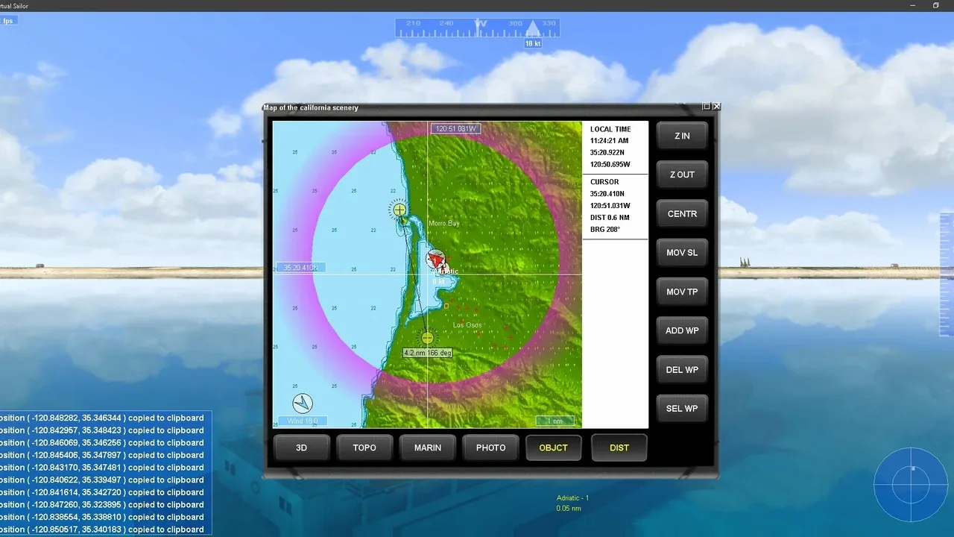
Task: Switch to TOPO map mode
Action: (x=364, y=447)
